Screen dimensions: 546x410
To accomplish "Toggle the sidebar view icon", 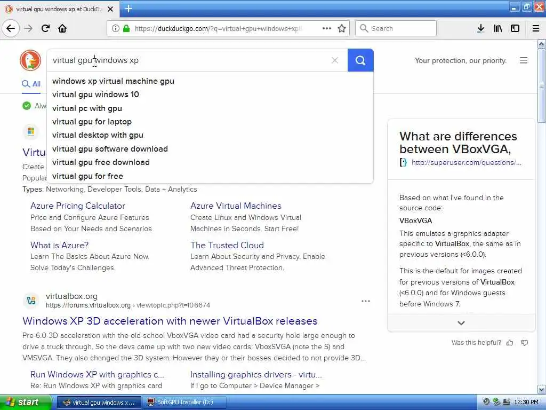I will click(x=515, y=28).
